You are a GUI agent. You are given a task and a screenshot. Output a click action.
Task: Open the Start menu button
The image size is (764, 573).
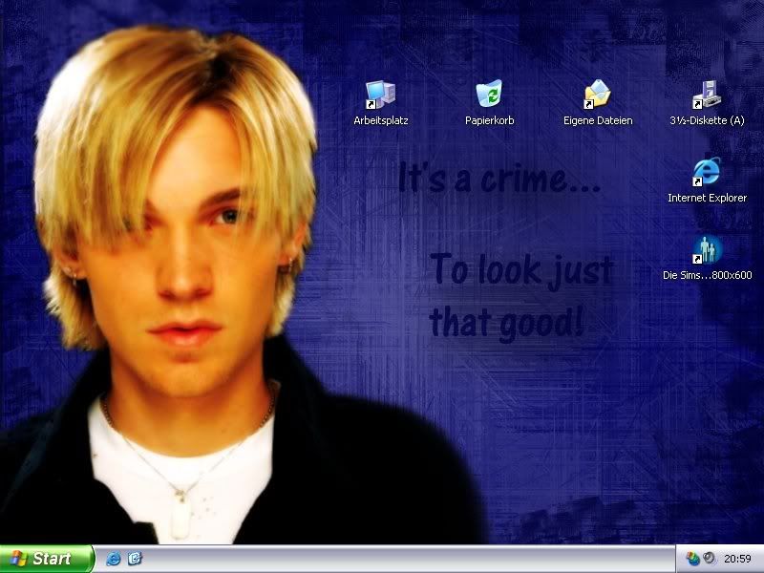(47, 559)
